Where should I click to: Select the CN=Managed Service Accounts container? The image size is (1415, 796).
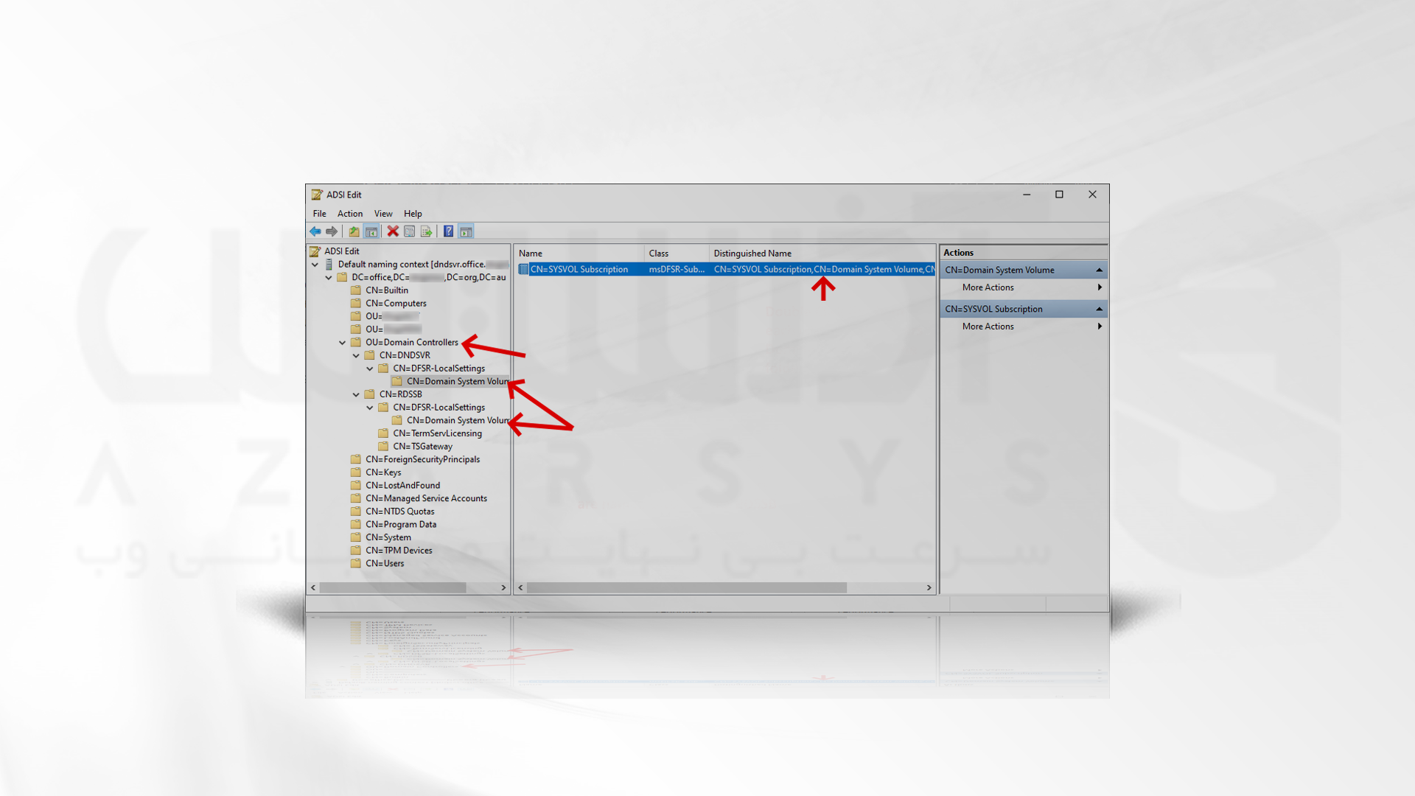coord(426,498)
